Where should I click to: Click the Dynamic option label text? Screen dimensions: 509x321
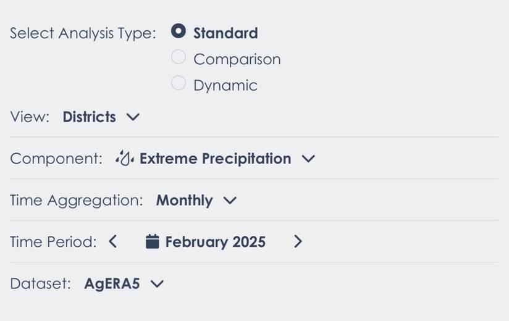point(225,85)
